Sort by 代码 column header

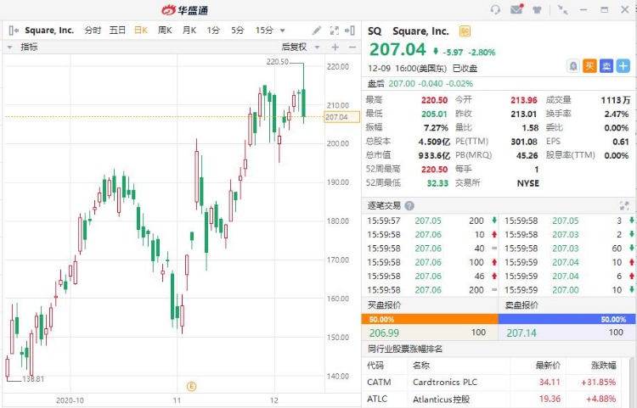point(375,366)
